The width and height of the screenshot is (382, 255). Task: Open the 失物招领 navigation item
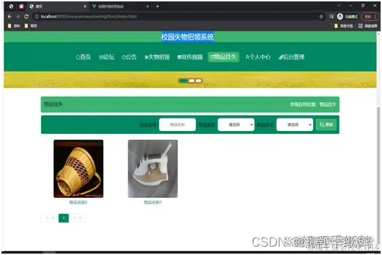coord(157,57)
